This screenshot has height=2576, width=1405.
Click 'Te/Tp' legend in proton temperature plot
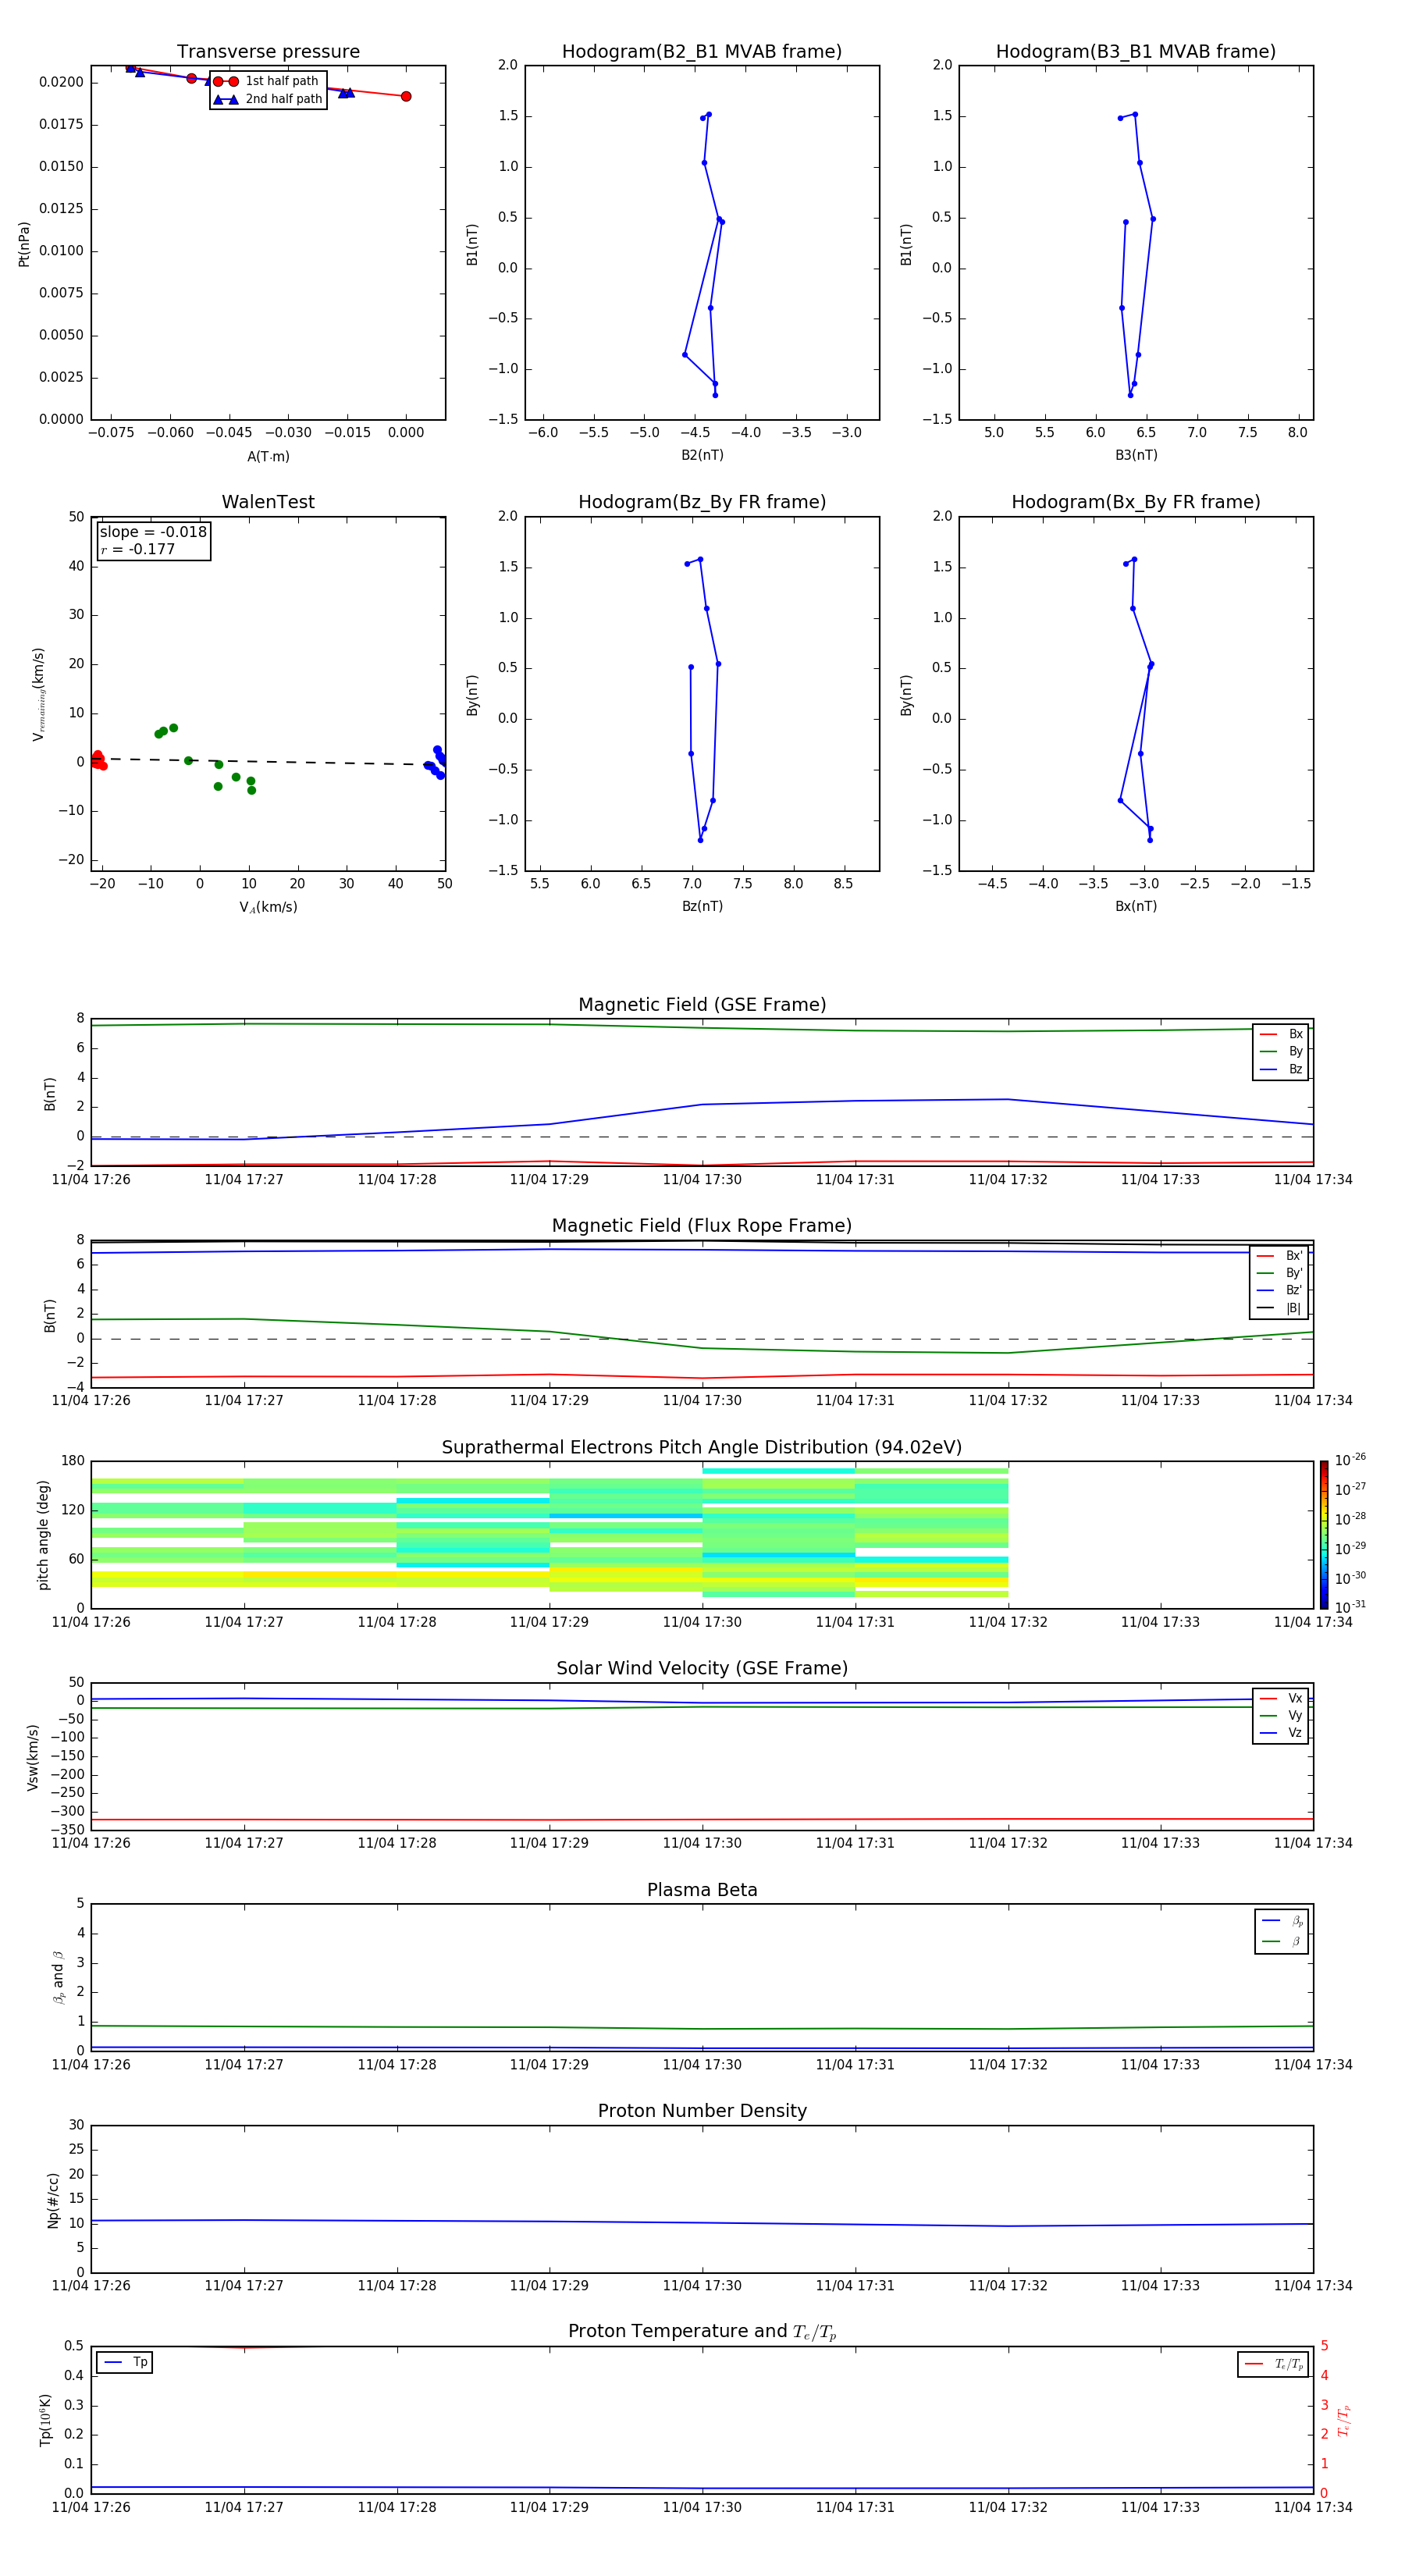click(x=1273, y=2364)
